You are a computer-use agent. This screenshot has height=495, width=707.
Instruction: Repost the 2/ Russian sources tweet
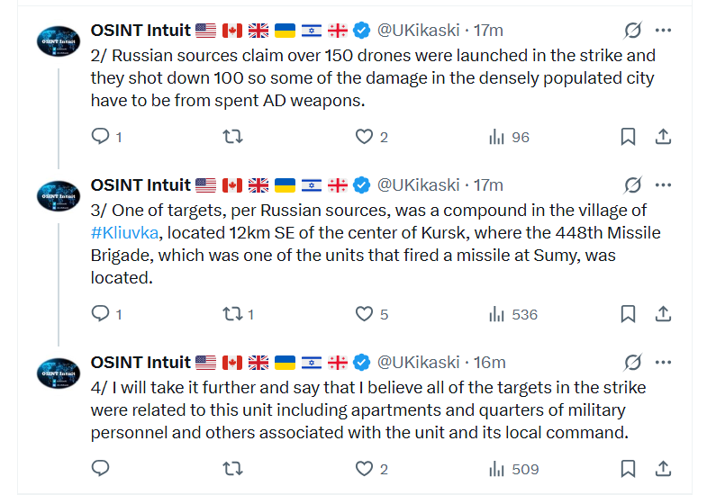click(232, 136)
